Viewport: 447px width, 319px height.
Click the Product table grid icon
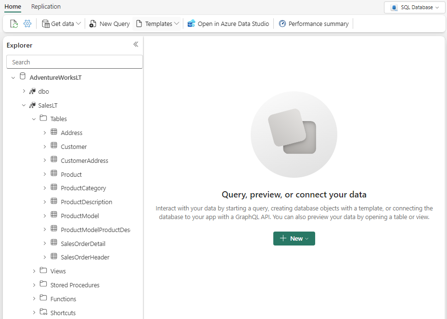tap(54, 173)
